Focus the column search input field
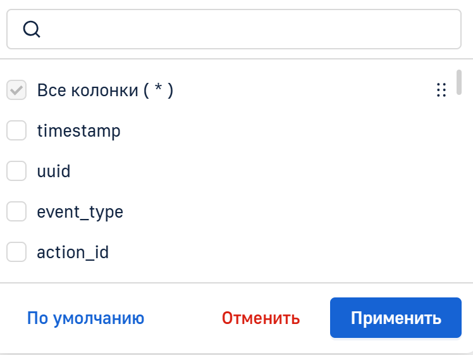Viewport: 473px width, 355px height. click(247, 29)
